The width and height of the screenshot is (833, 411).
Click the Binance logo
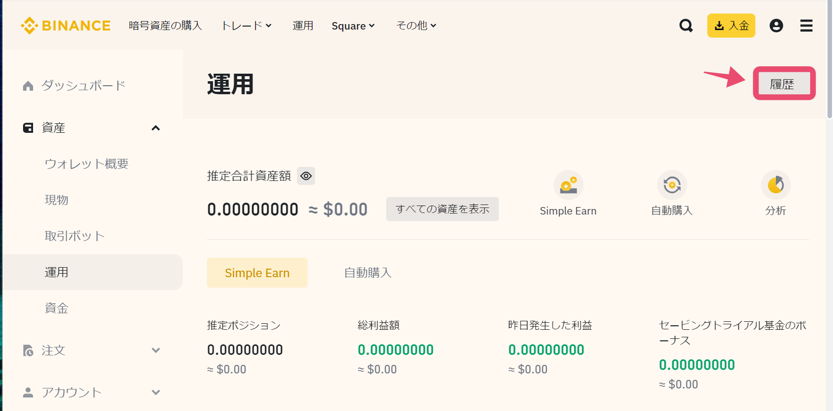pyautogui.click(x=66, y=26)
